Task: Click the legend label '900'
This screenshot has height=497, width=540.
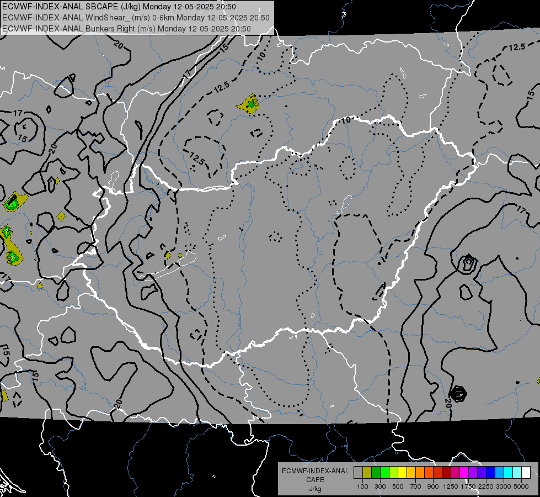Action: tap(433, 487)
